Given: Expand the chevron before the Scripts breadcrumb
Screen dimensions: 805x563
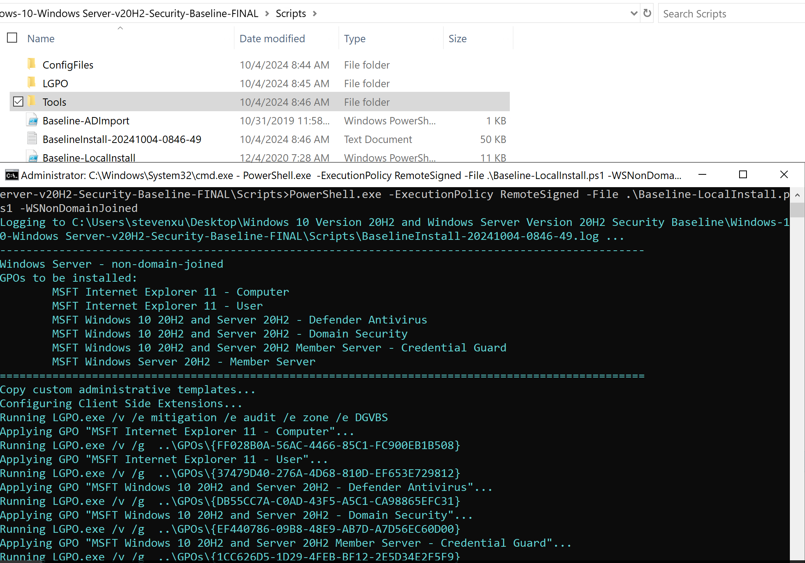Looking at the screenshot, I should [267, 14].
